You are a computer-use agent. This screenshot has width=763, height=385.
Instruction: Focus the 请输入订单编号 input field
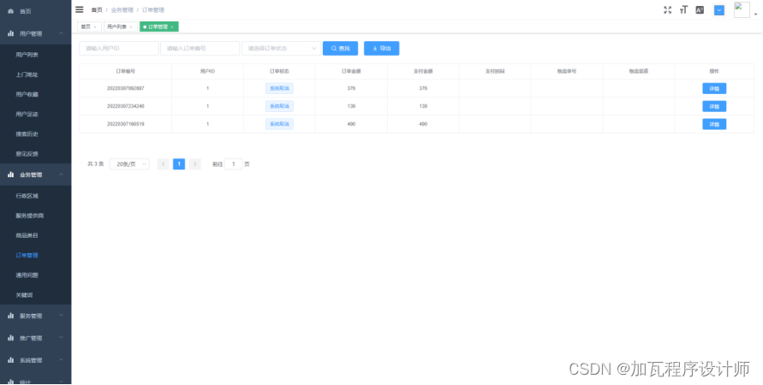point(200,48)
